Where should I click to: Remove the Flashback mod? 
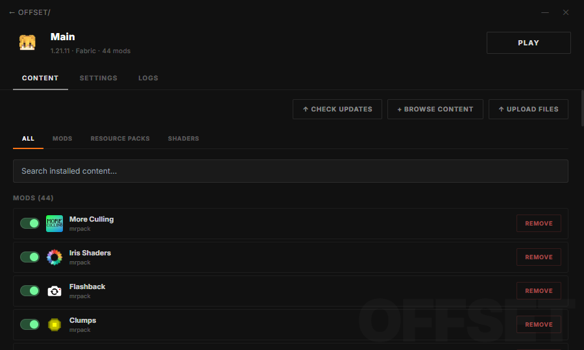(x=539, y=291)
